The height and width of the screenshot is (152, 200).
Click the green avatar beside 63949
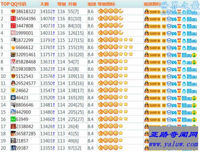pyautogui.click(x=13, y=119)
